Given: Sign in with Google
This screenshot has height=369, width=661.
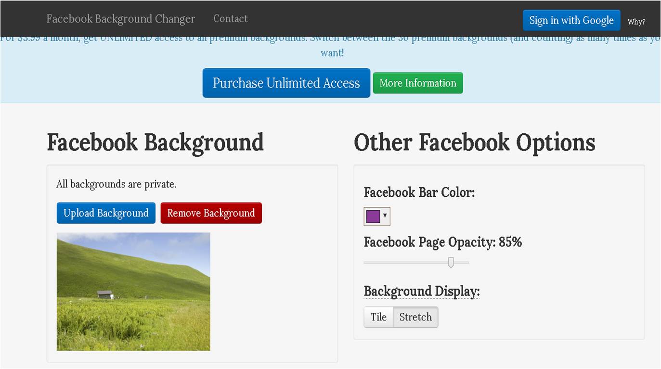Looking at the screenshot, I should (x=571, y=20).
